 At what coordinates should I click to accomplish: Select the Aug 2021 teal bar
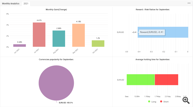click(59, 39)
